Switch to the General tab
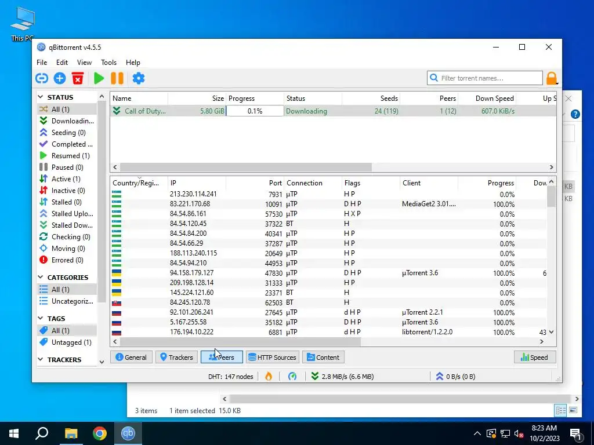Screen dimensions: 594x445 [131, 357]
